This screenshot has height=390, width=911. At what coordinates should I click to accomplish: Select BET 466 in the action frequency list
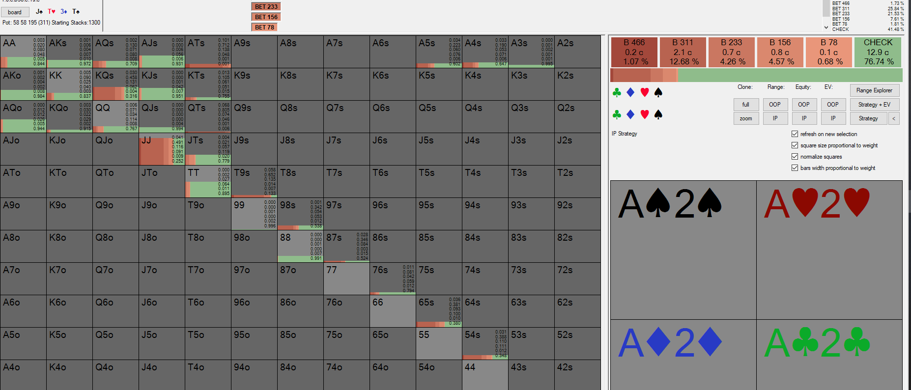point(868,3)
